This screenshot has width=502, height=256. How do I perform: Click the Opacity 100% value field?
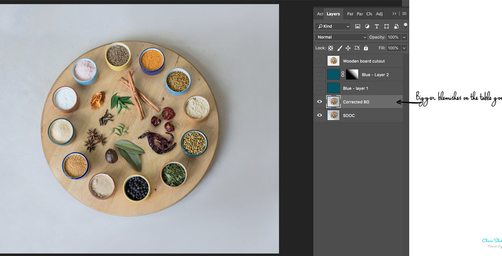click(393, 37)
